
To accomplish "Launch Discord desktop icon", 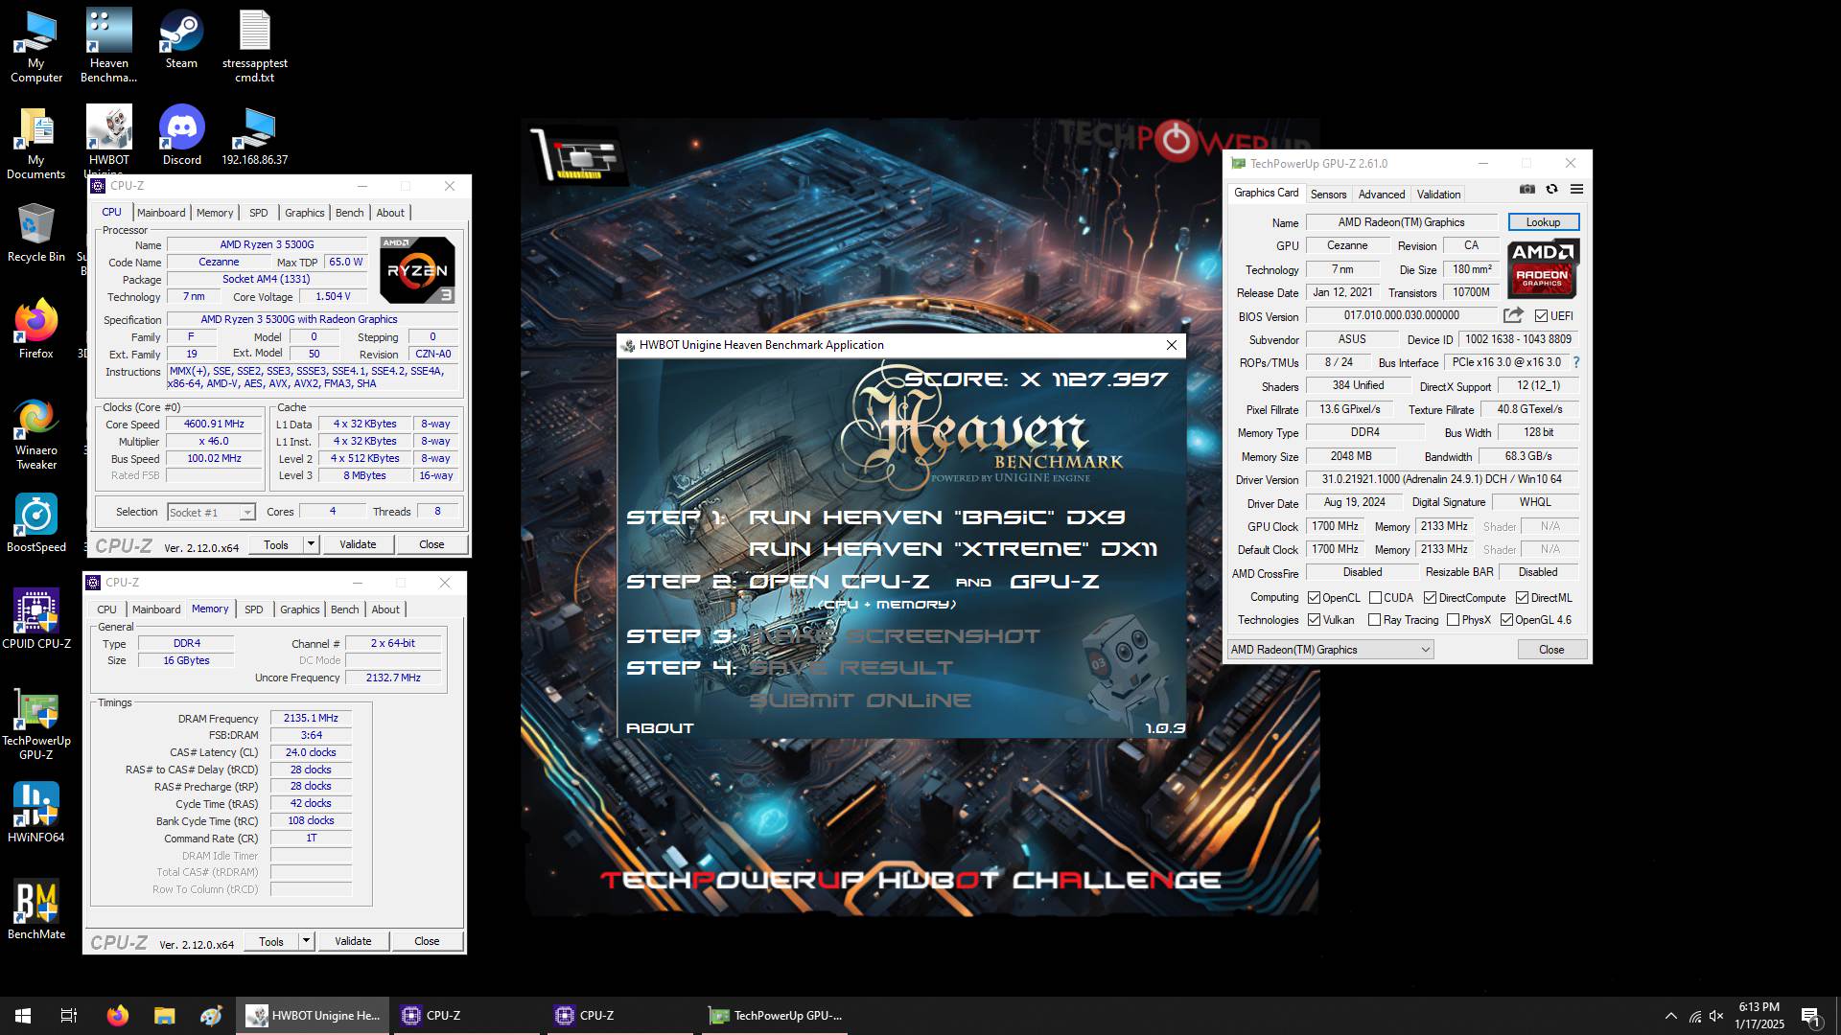I will click(x=182, y=136).
